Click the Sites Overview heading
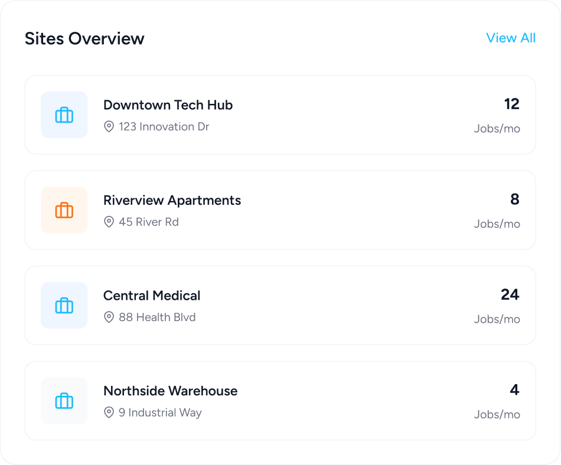 [84, 38]
